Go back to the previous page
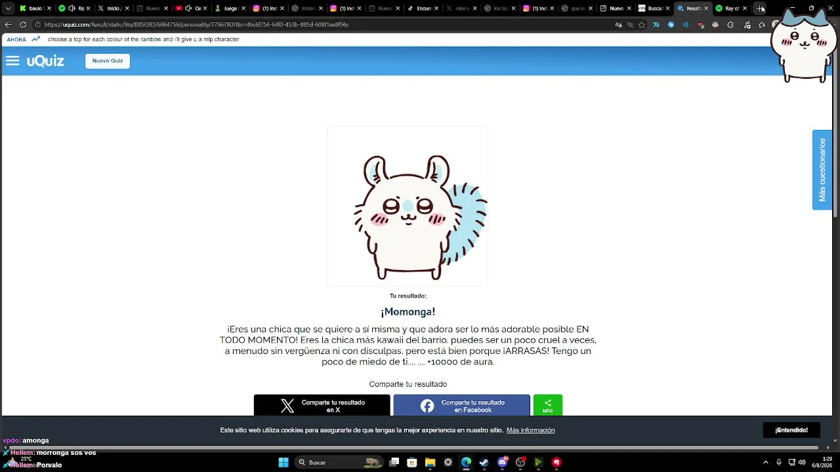This screenshot has height=472, width=840. point(8,25)
